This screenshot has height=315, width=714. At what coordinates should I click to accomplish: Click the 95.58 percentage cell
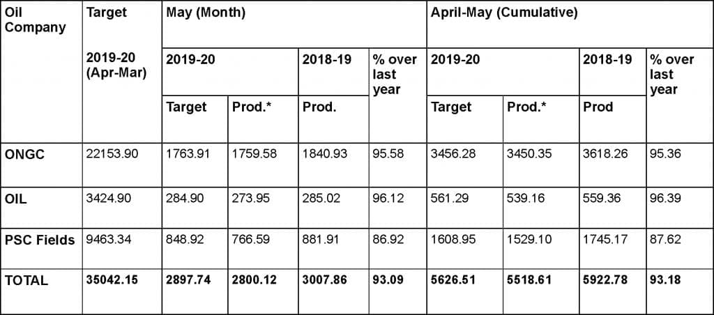click(388, 154)
